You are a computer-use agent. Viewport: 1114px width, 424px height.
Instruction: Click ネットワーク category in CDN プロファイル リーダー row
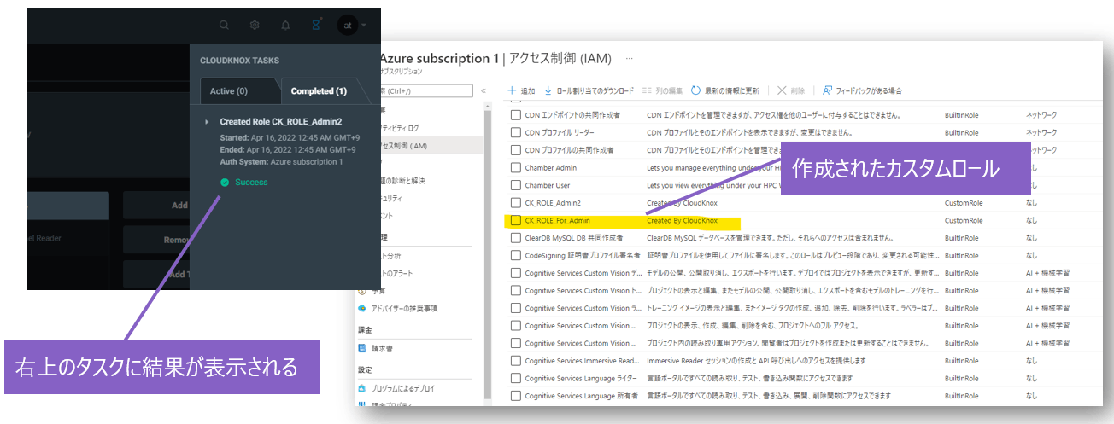click(x=1041, y=132)
